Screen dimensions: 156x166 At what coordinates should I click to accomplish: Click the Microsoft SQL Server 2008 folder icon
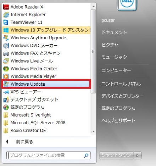6,123
